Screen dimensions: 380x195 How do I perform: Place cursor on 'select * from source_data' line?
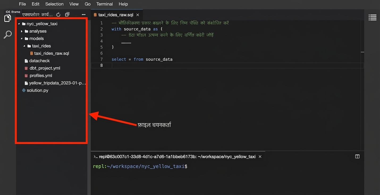coord(142,59)
